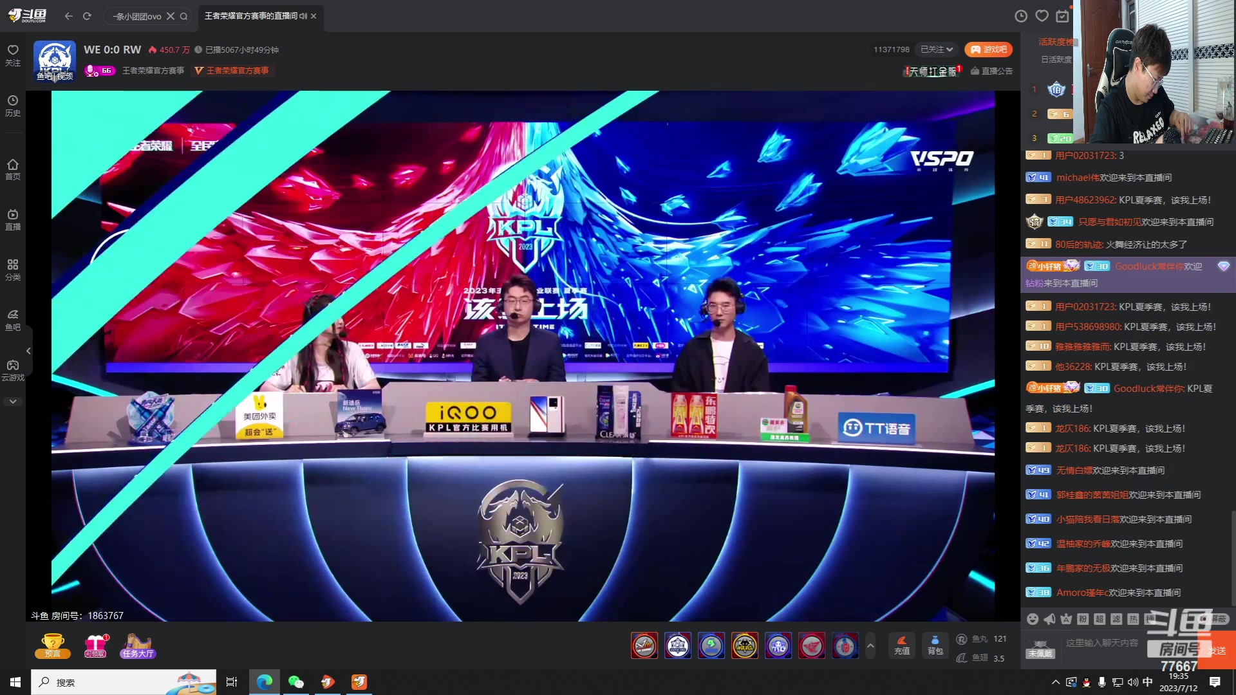Select the fifth team gift icon with purple logo

click(x=778, y=645)
